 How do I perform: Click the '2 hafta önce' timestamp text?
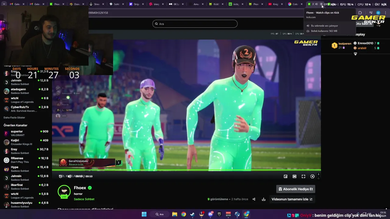click(240, 199)
